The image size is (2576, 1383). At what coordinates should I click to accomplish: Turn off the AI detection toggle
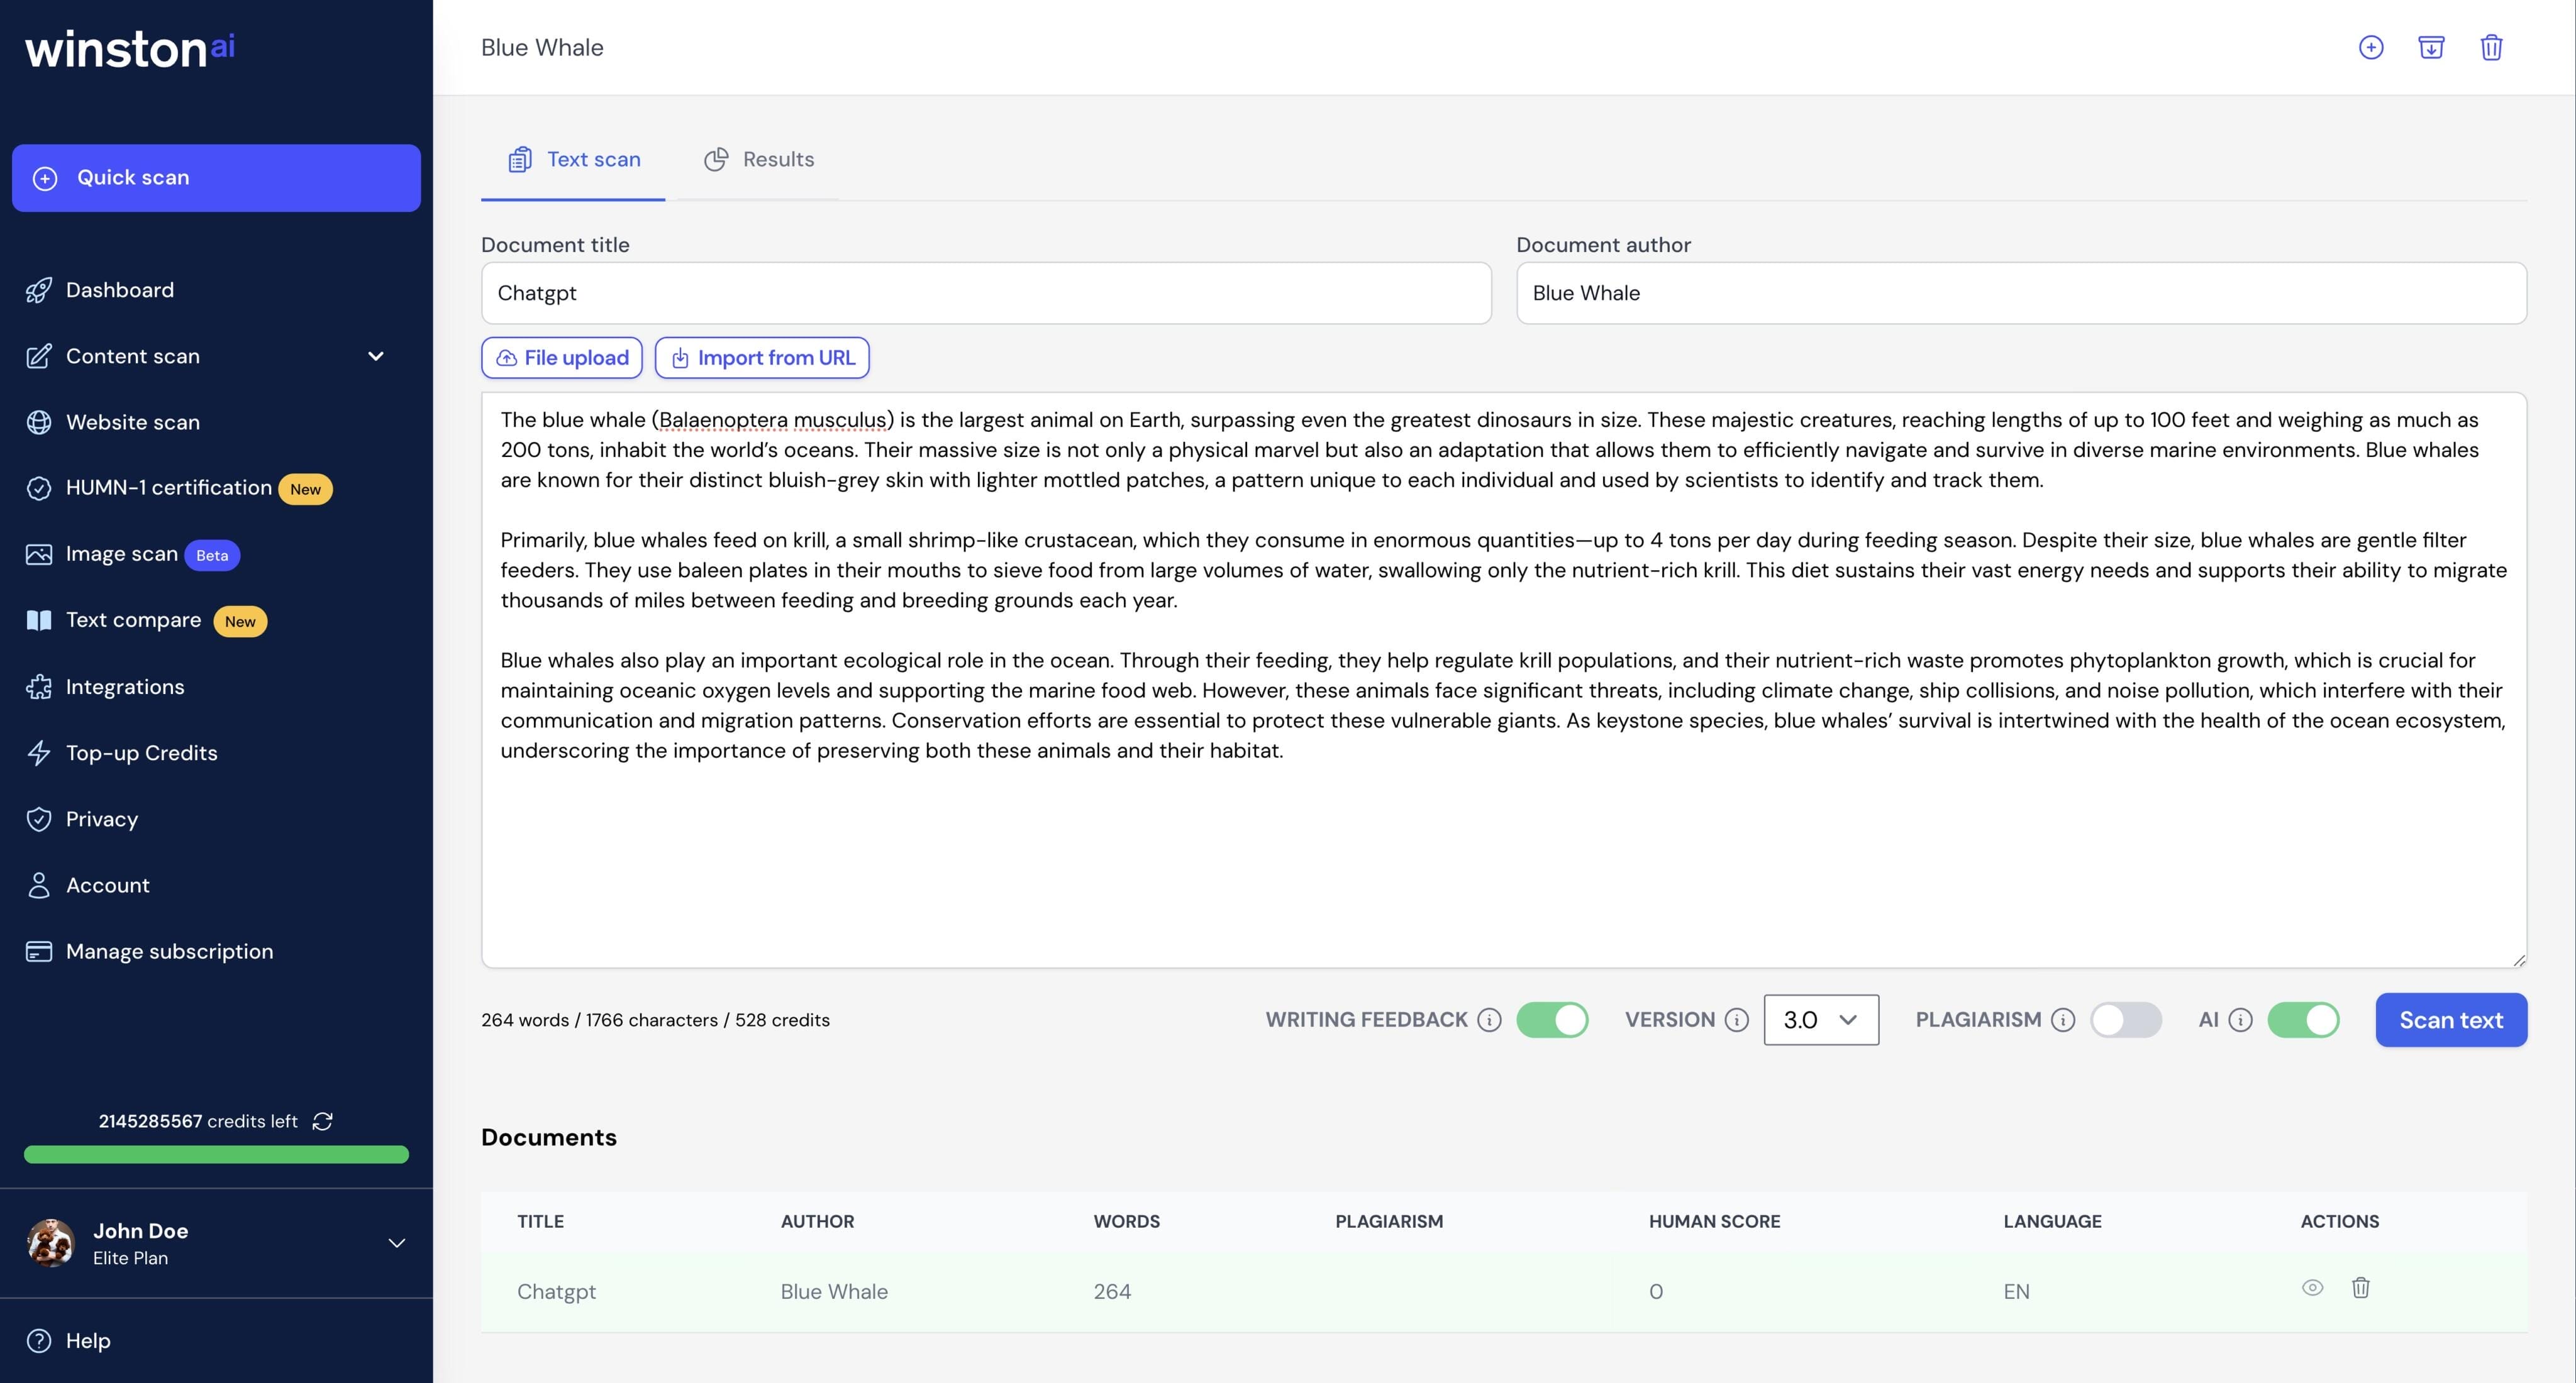[2304, 1020]
